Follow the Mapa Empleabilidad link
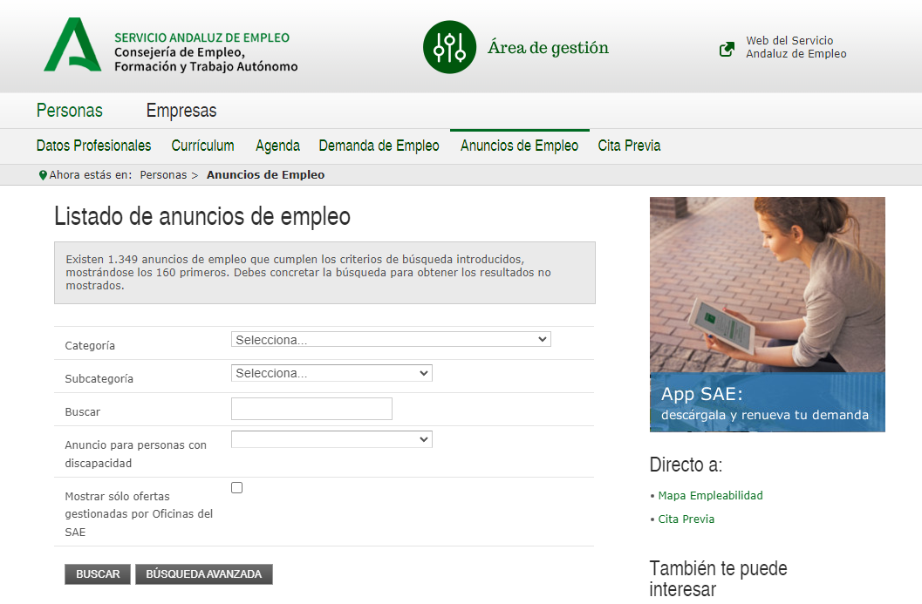Viewport: 922px width, 604px height. point(709,494)
